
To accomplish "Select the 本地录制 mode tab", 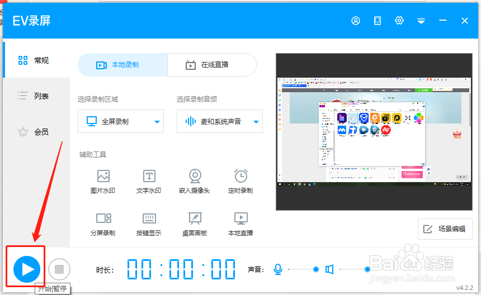I will tap(122, 65).
